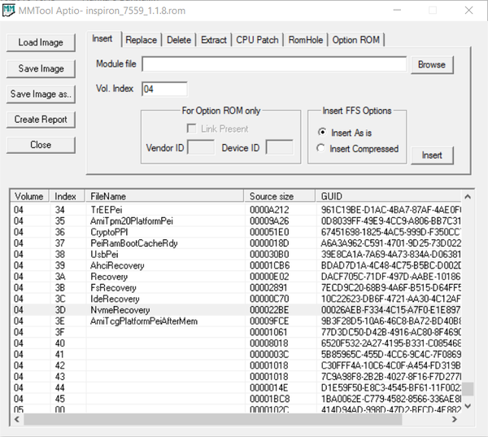Click the Device ID field
The width and height of the screenshot is (488, 437).
[x=280, y=147]
